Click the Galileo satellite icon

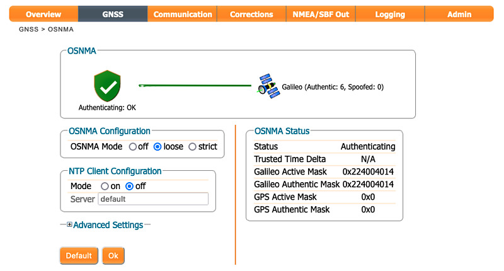(268, 86)
